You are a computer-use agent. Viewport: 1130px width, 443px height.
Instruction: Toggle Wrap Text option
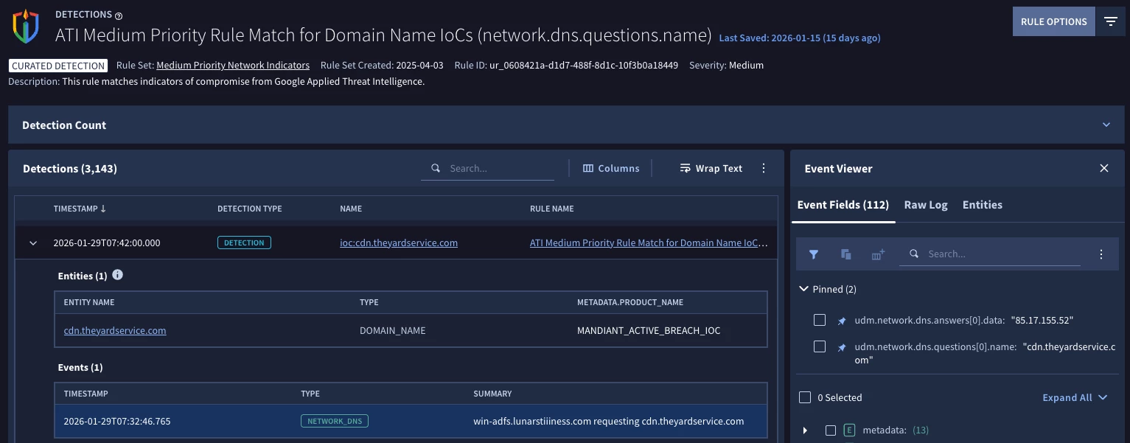click(711, 168)
